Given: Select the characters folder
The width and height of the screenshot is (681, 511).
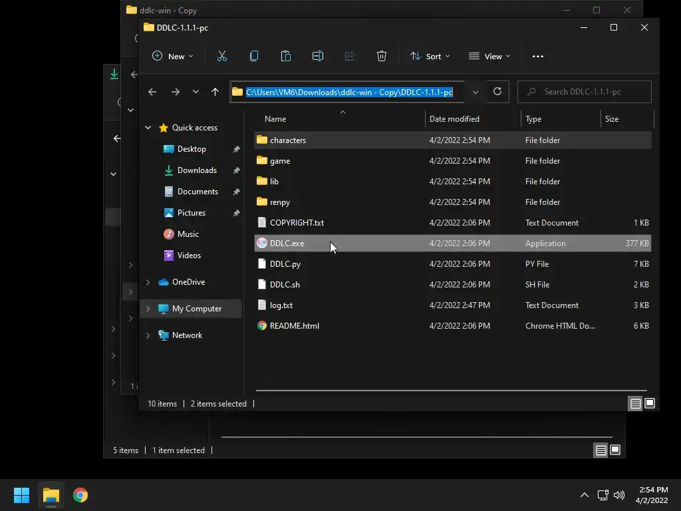Looking at the screenshot, I should [x=452, y=140].
